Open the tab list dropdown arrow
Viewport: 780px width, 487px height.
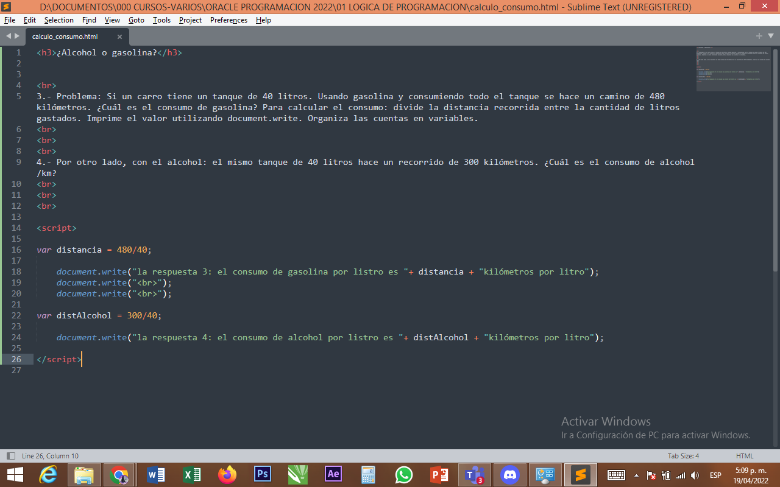pos(770,36)
